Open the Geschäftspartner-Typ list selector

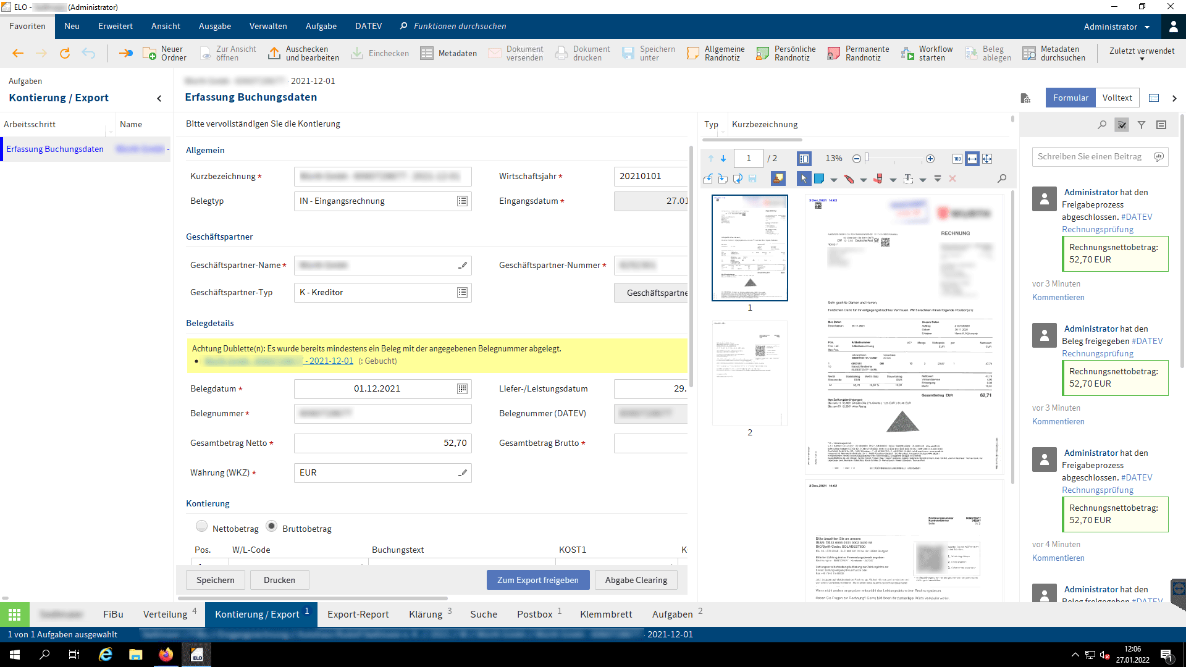[x=462, y=293]
